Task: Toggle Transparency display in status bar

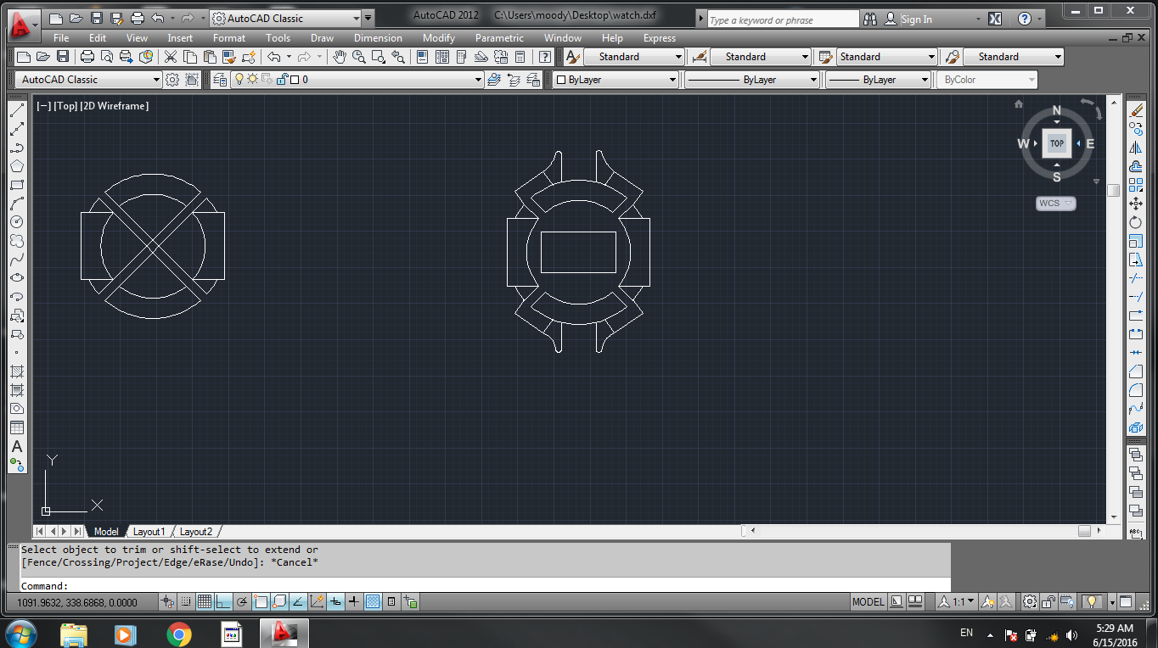Action: pyautogui.click(x=373, y=602)
